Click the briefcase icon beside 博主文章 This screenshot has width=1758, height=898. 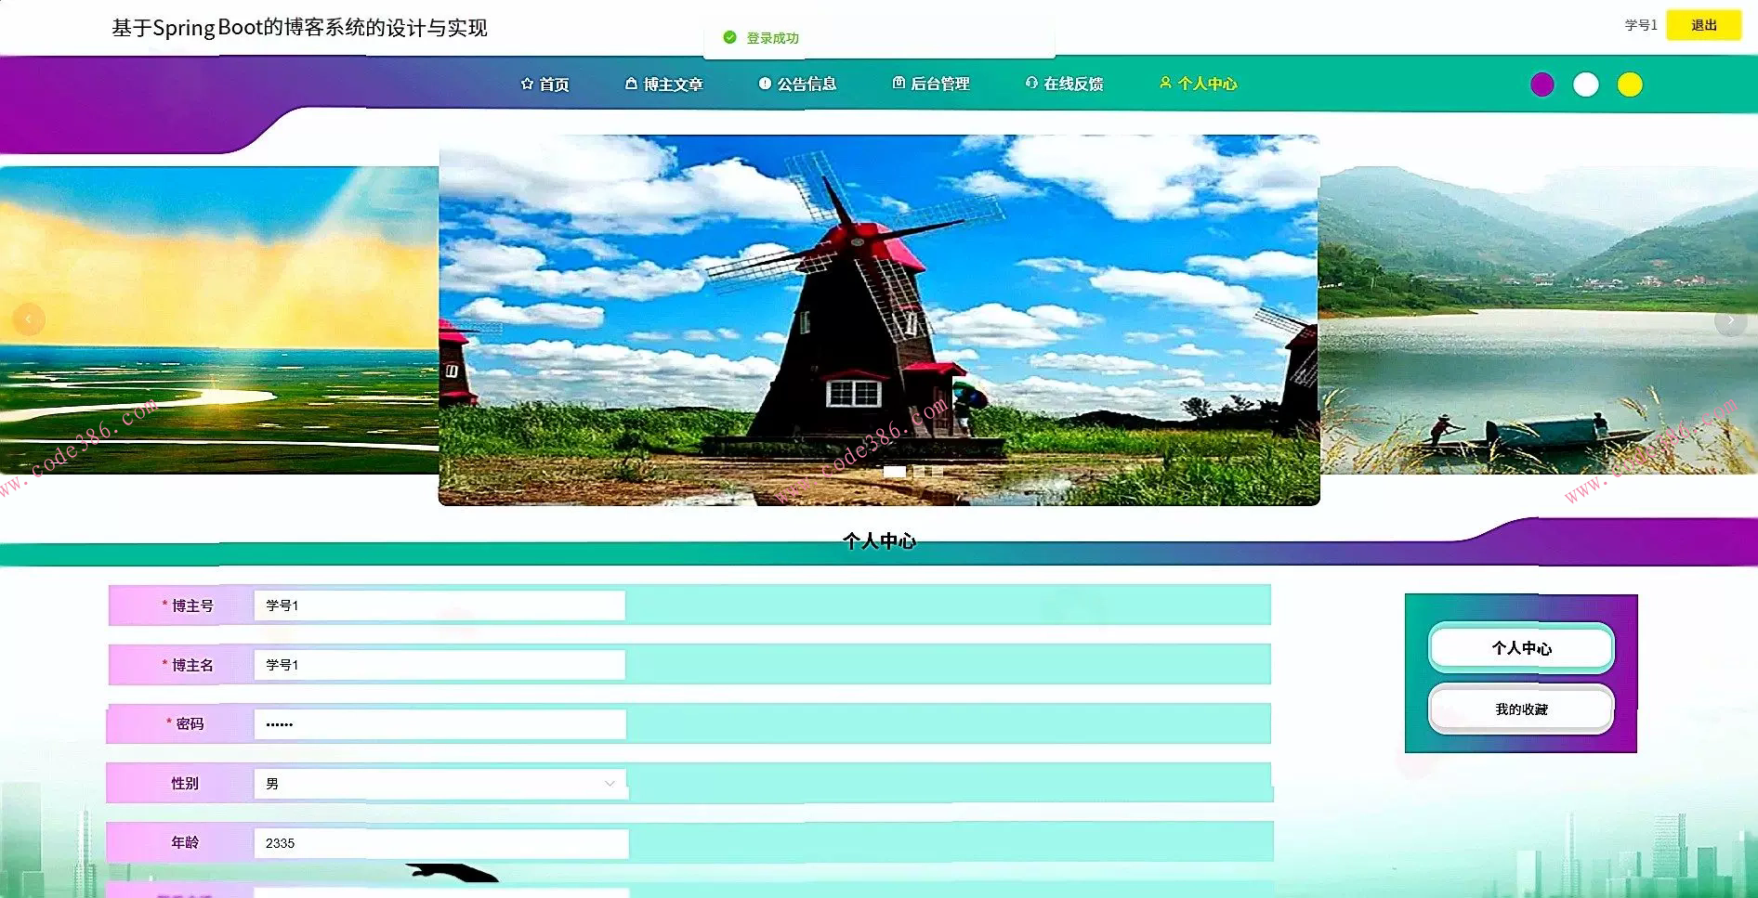point(631,84)
